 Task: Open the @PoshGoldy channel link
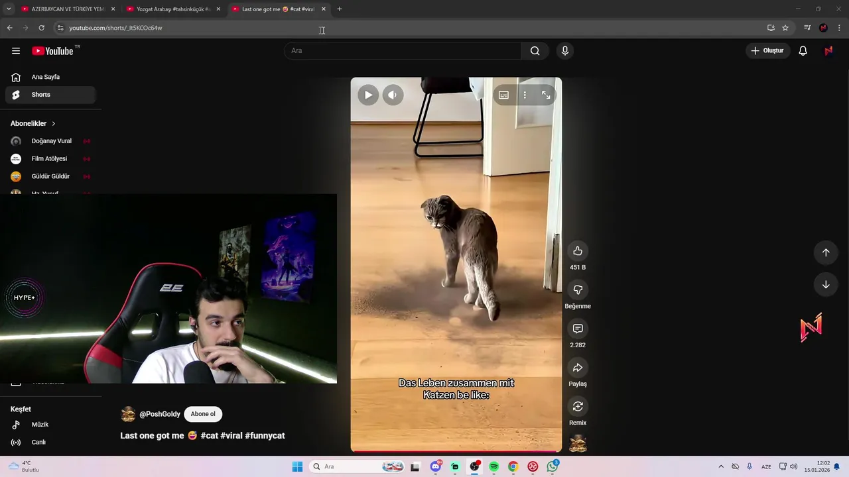tap(160, 414)
